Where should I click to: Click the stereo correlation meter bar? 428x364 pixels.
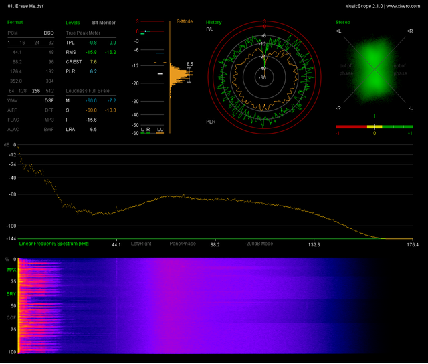pyautogui.click(x=374, y=127)
